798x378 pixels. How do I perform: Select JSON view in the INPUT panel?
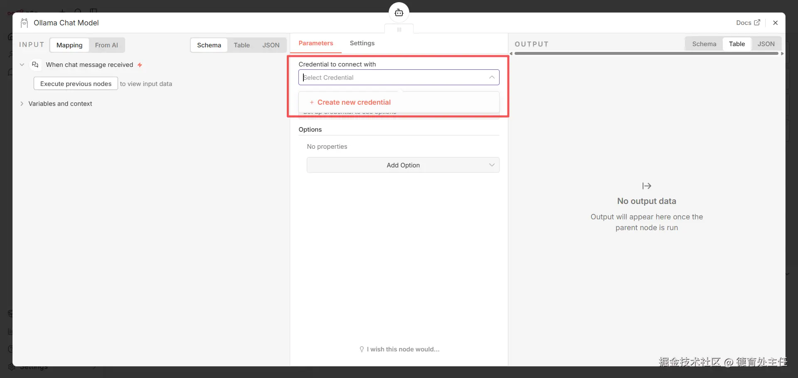271,45
